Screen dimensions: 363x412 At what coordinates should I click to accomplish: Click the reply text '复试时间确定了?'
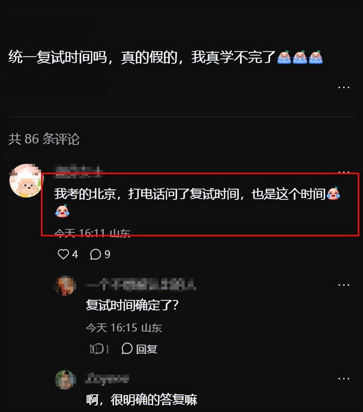(x=132, y=305)
